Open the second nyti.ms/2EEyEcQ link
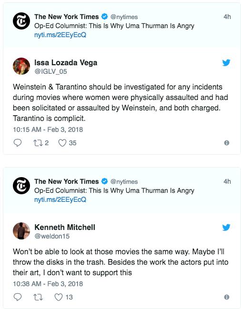 click(x=60, y=199)
